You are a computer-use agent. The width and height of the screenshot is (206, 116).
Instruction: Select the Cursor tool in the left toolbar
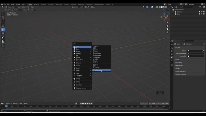tap(3, 18)
